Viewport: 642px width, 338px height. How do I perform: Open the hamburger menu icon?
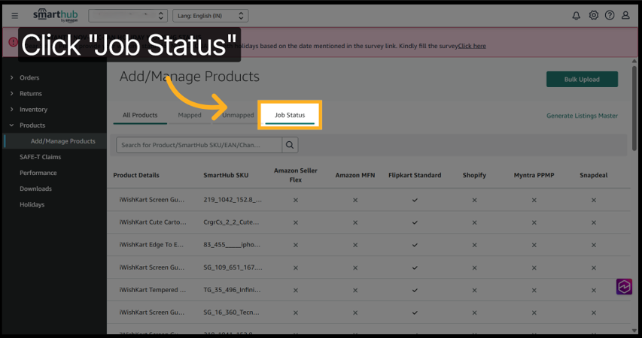(x=15, y=16)
